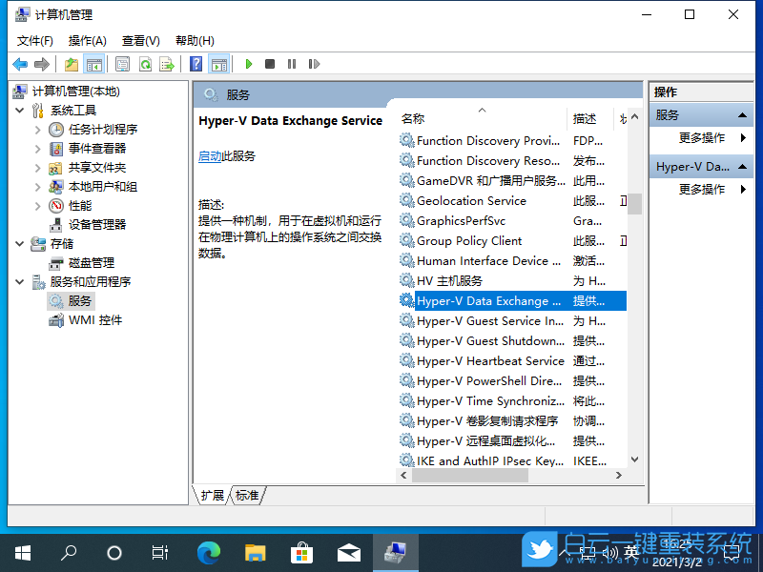Screen dimensions: 763x572
Task: Pause the service via the pause toolbar icon
Action: (291, 64)
